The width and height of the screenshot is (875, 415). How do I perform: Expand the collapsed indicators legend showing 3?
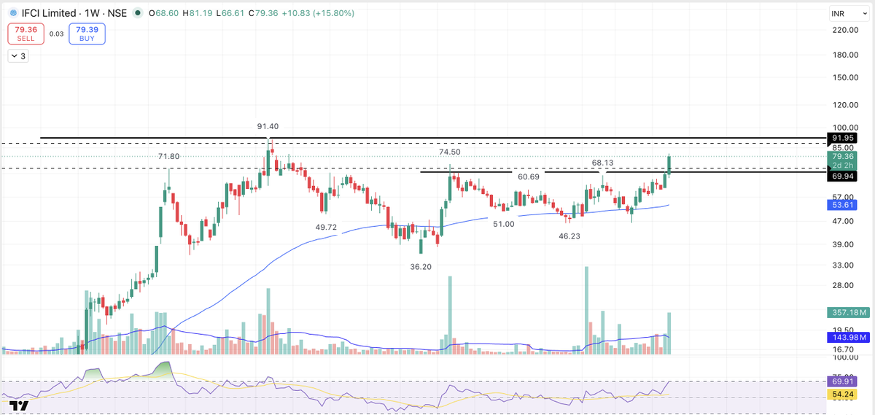pyautogui.click(x=18, y=56)
